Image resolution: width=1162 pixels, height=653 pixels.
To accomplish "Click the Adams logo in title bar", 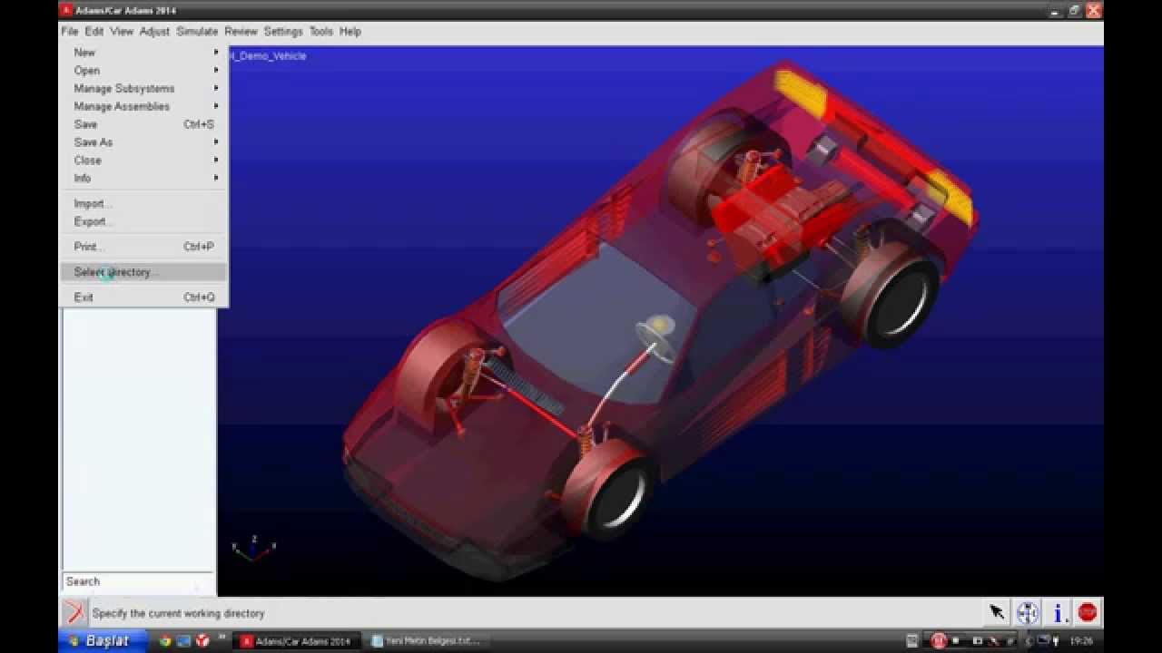I will (x=65, y=10).
